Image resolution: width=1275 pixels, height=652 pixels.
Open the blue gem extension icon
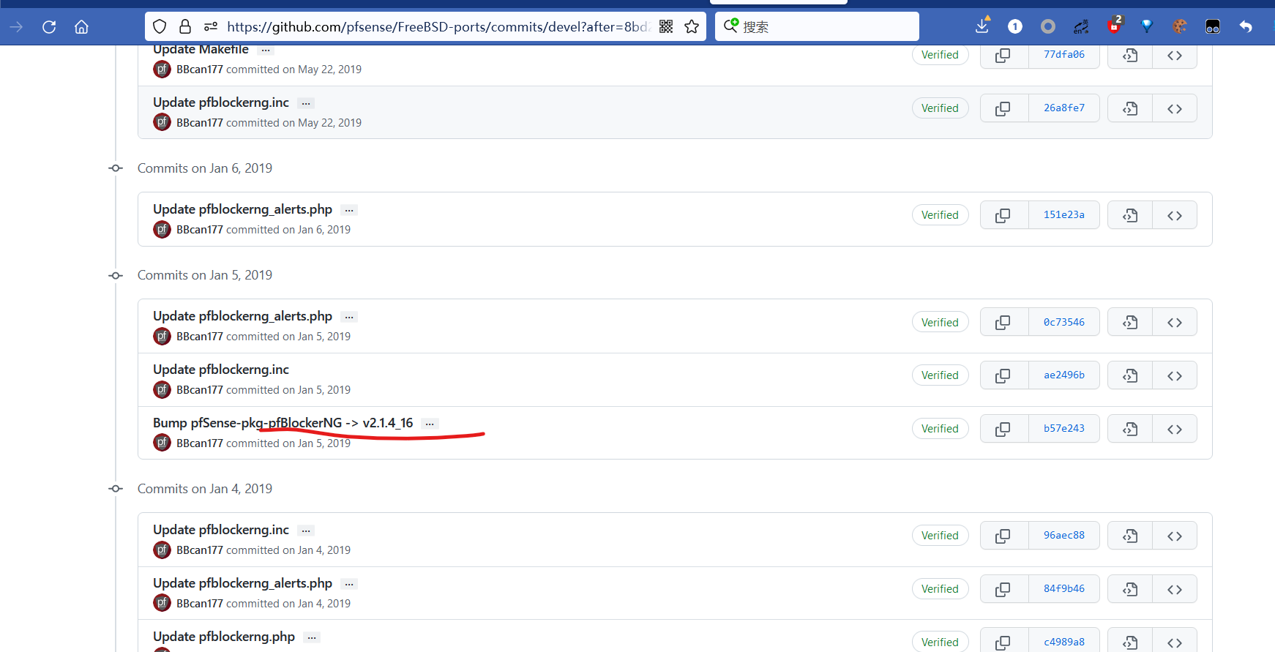coord(1146,27)
